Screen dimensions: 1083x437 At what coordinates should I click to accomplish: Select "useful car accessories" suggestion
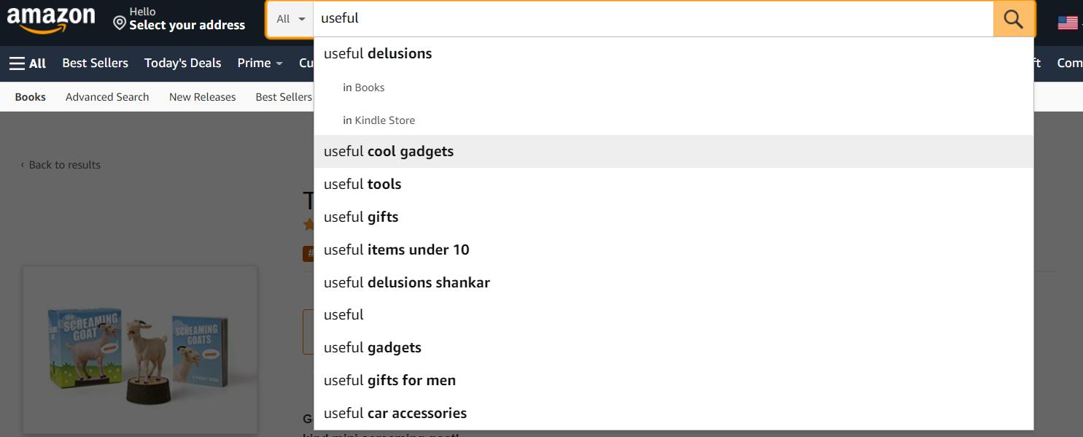[x=395, y=414]
